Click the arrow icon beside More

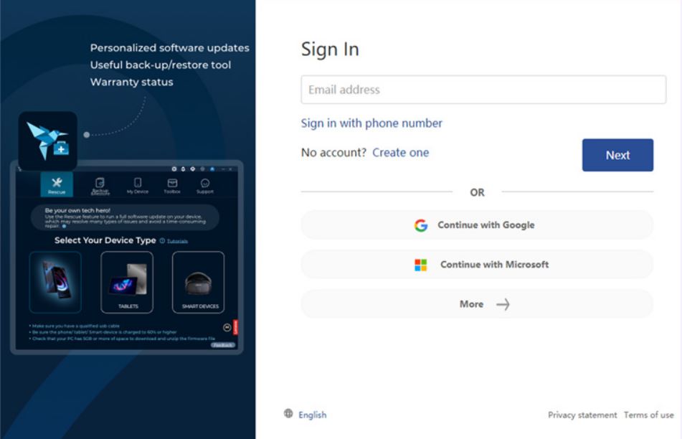click(x=503, y=304)
